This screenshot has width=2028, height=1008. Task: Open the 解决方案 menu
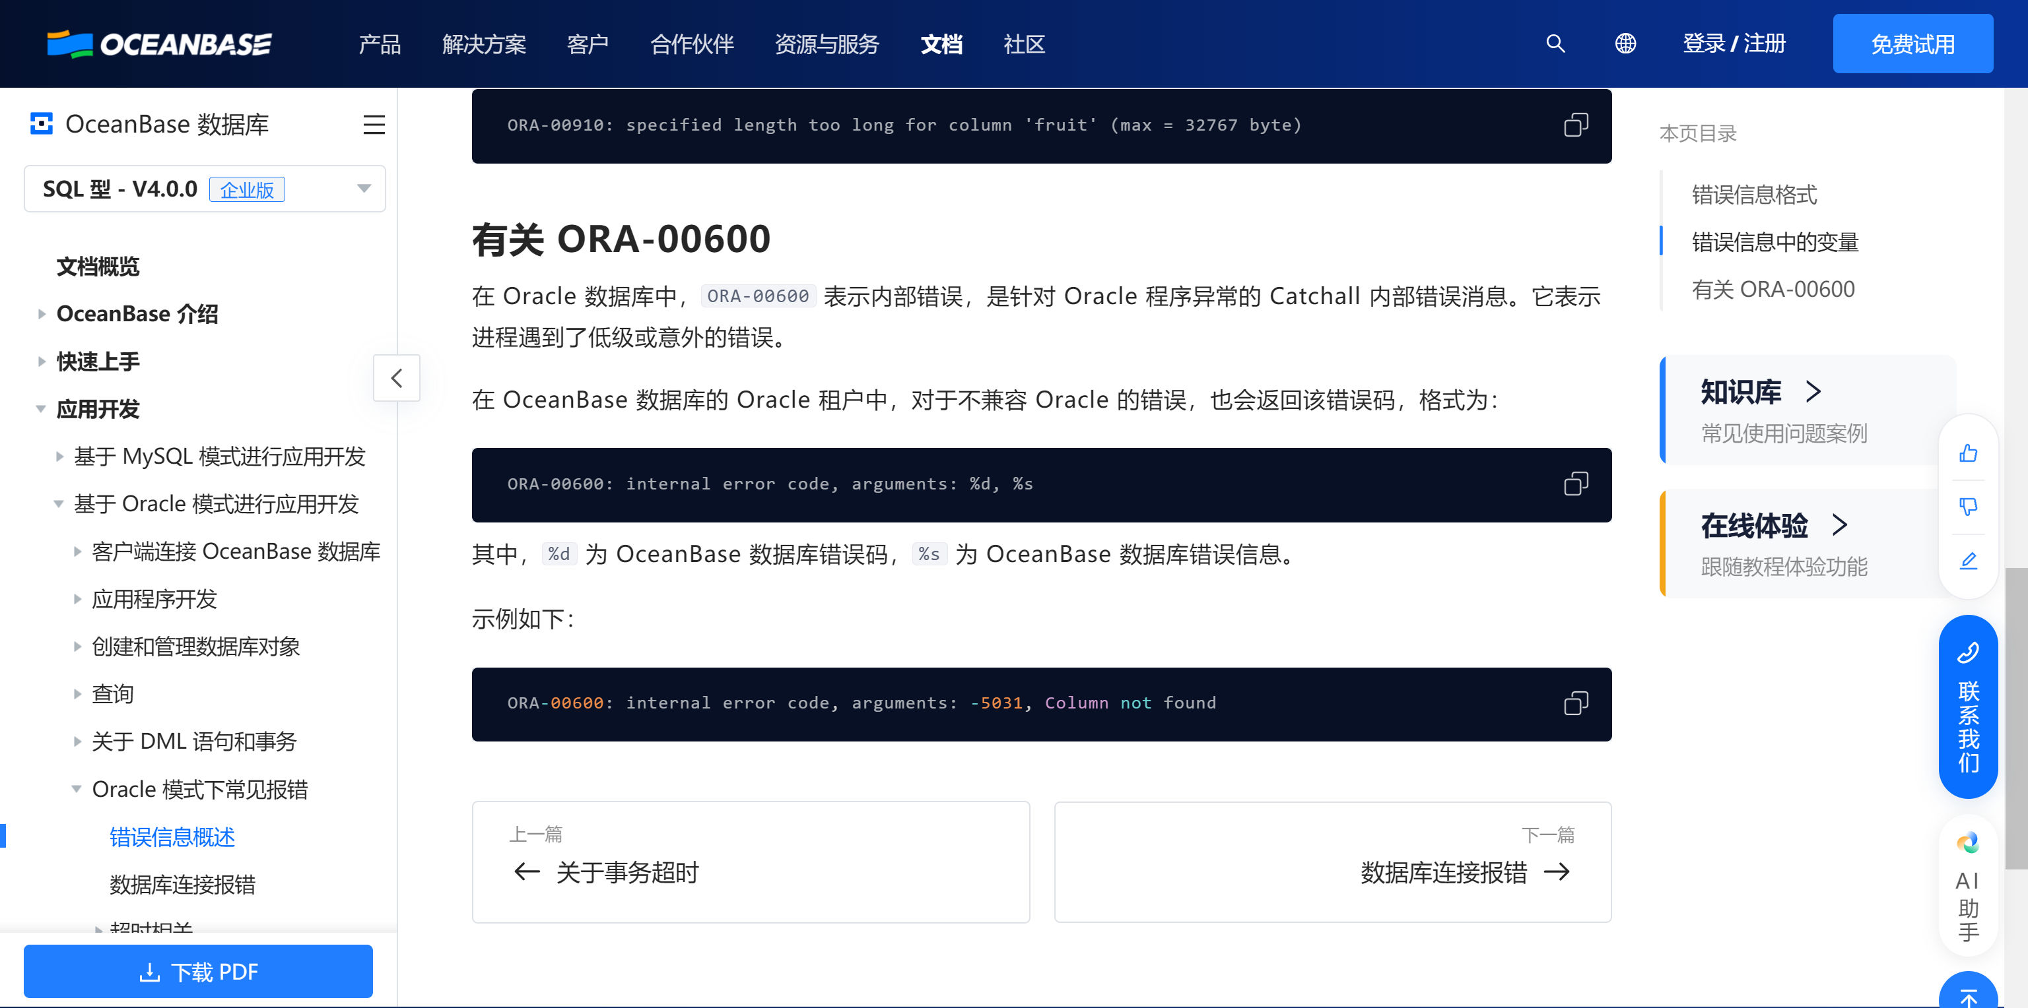click(x=484, y=44)
